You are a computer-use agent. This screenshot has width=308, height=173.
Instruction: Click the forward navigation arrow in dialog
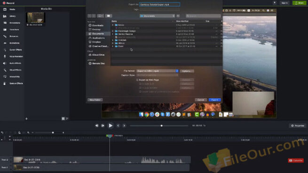[94, 16]
